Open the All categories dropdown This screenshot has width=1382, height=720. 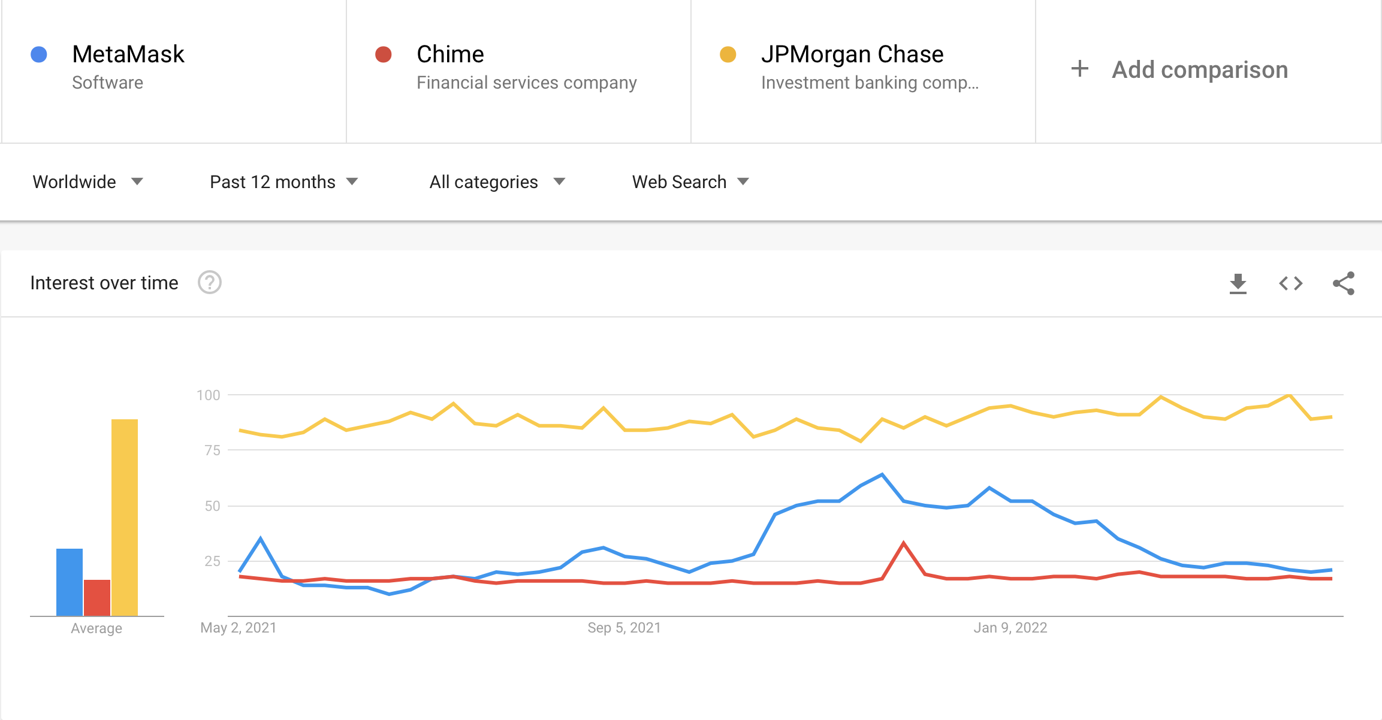[x=497, y=181]
